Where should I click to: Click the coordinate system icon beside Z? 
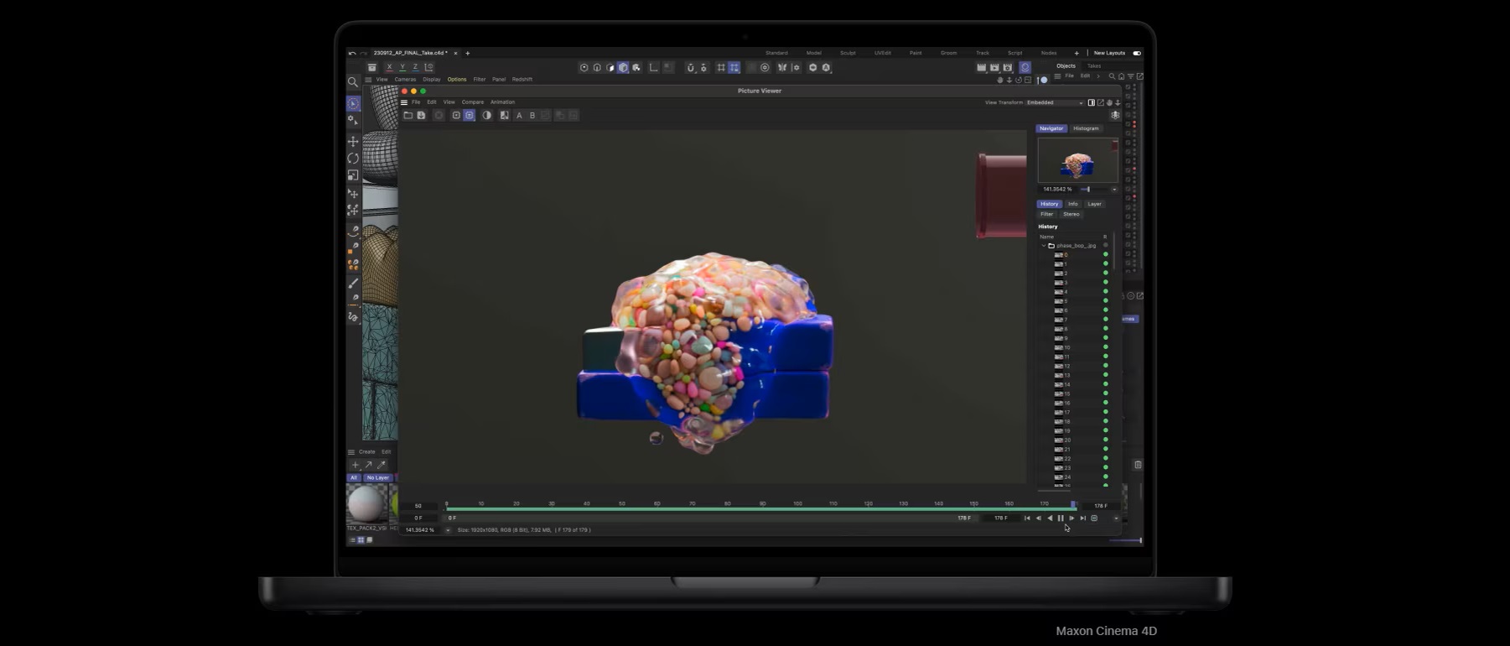click(x=429, y=67)
